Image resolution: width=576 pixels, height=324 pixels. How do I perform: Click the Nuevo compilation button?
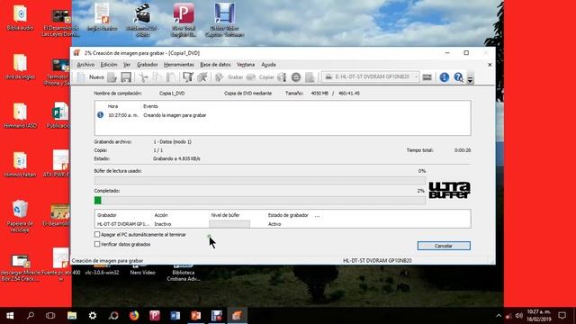pos(91,77)
